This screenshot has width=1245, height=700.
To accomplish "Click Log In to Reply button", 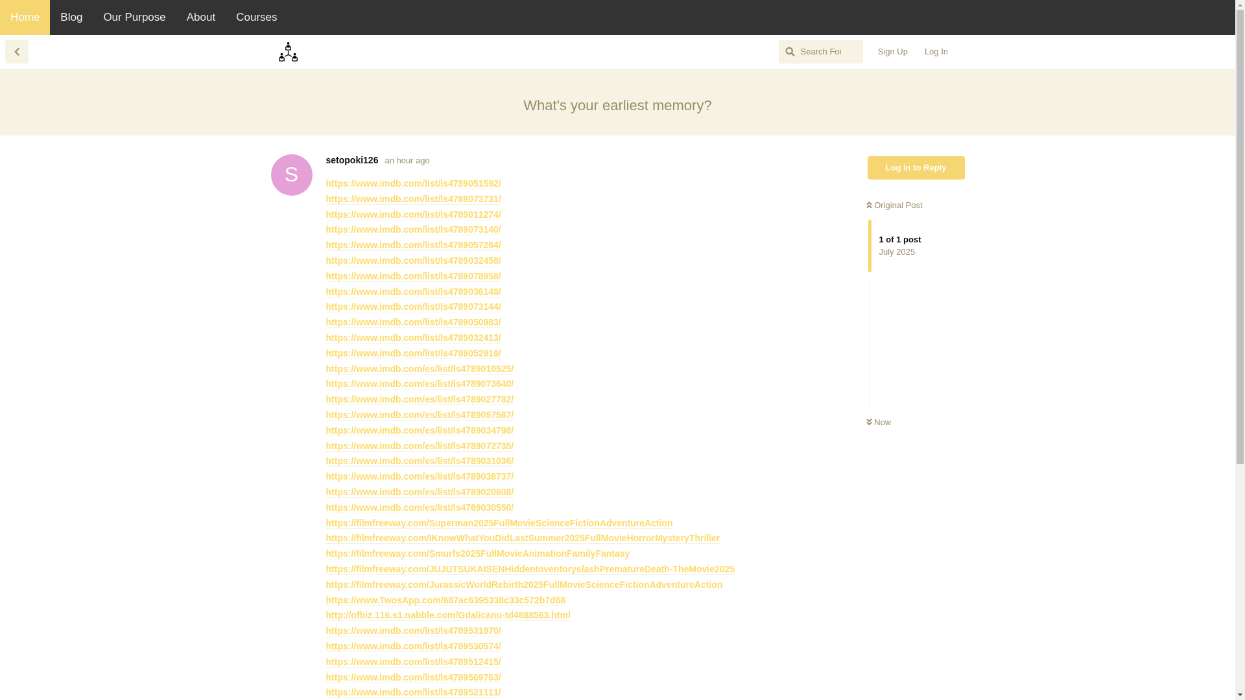I will pos(916,168).
